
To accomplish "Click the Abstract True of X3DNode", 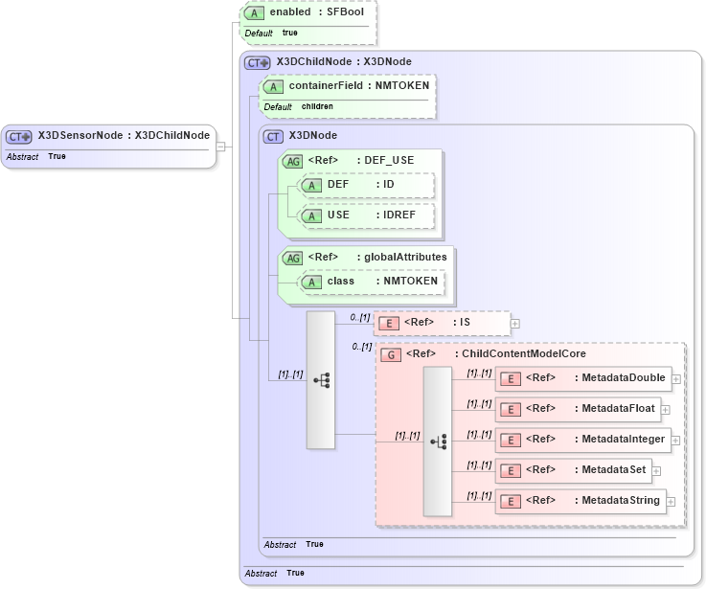I will pos(293,544).
